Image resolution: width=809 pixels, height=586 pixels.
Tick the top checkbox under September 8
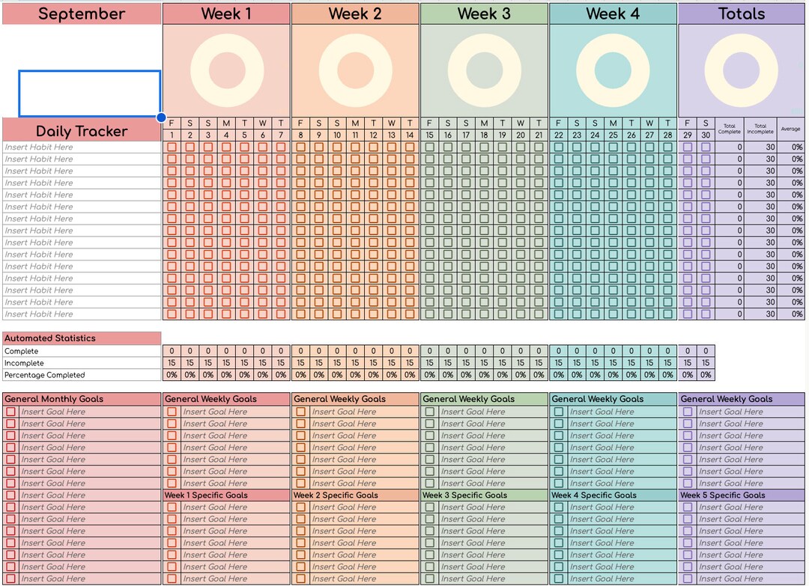(x=300, y=147)
